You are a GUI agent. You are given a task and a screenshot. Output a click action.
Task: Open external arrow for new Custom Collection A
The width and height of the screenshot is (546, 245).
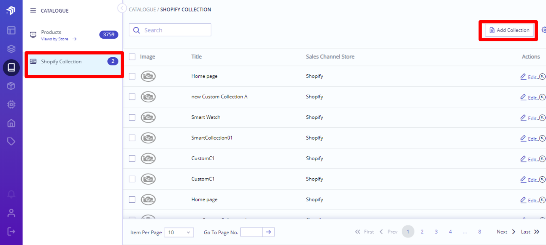pos(542,97)
